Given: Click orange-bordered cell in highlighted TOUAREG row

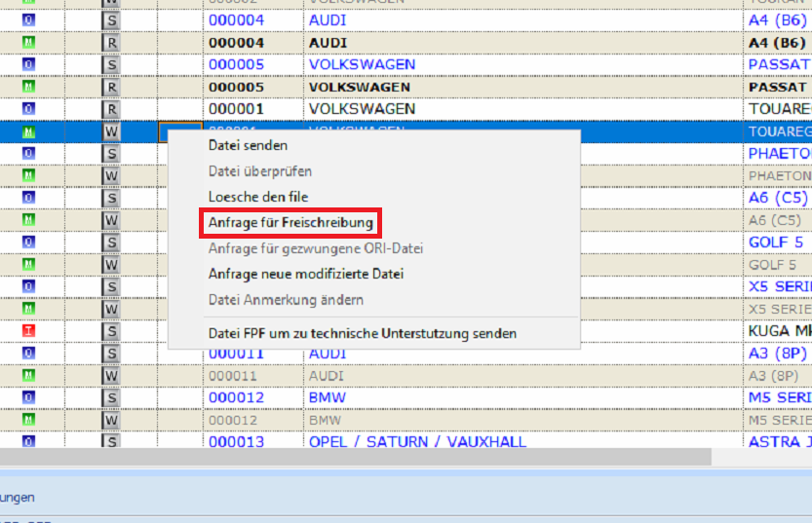Looking at the screenshot, I should pos(179,131).
